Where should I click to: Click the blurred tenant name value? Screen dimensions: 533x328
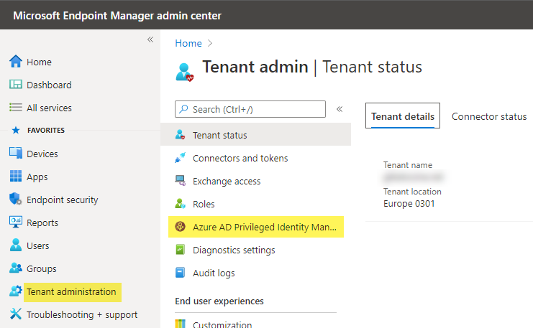coord(413,177)
